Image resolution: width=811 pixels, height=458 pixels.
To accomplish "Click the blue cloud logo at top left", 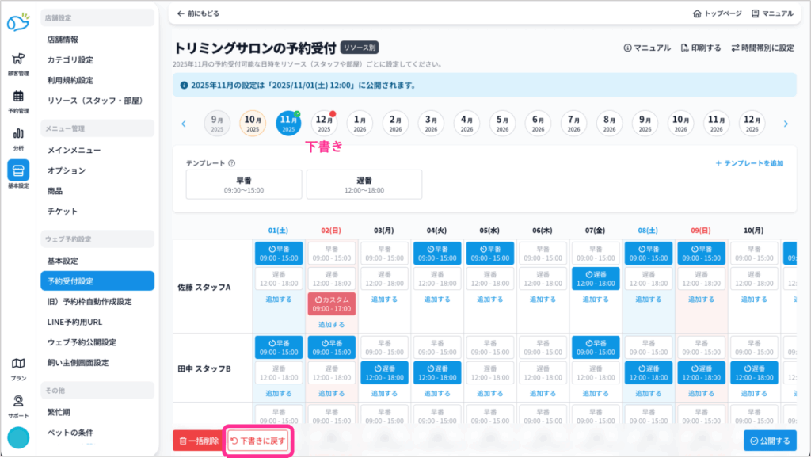I will (17, 22).
